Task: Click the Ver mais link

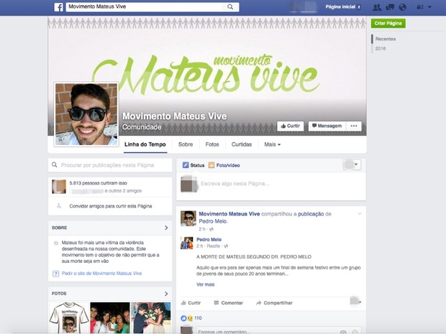Action: 205,284
